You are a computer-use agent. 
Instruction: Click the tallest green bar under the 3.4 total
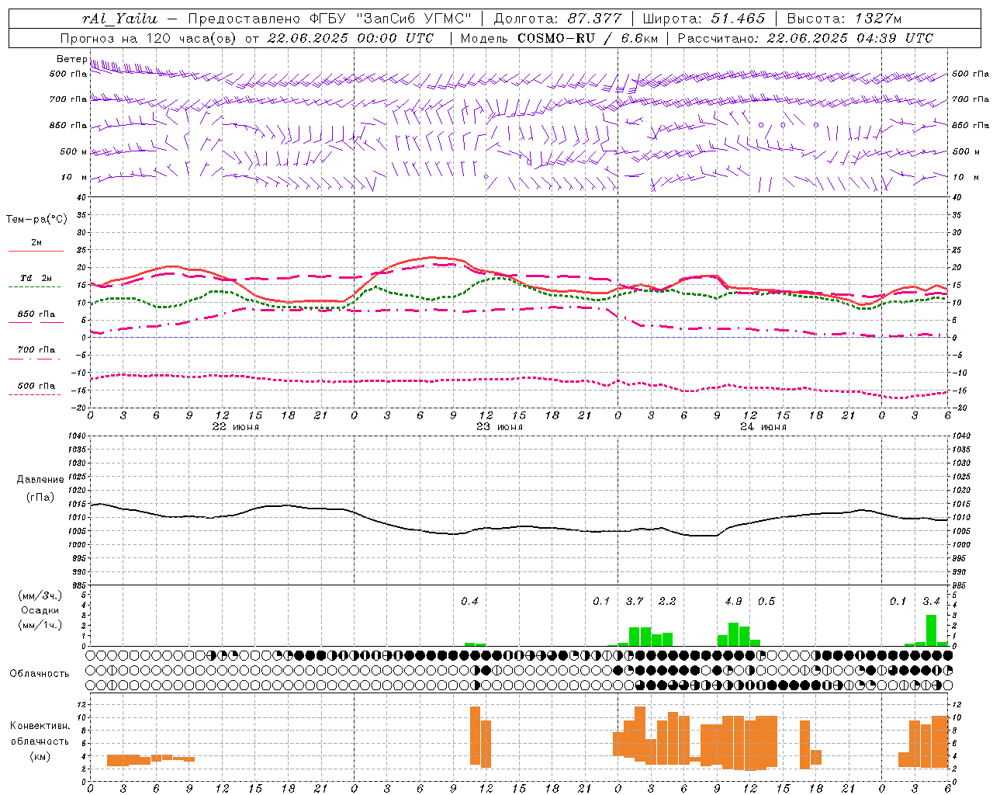tap(931, 630)
